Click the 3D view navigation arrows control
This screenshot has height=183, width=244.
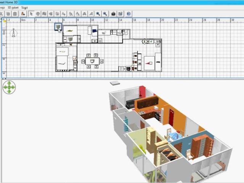[x=9, y=87]
